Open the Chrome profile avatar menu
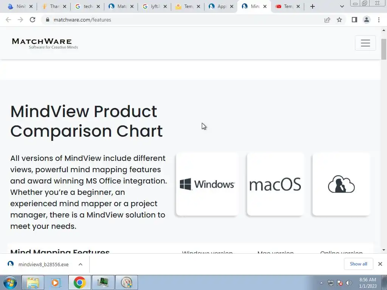This screenshot has height=290, width=387. tap(367, 20)
